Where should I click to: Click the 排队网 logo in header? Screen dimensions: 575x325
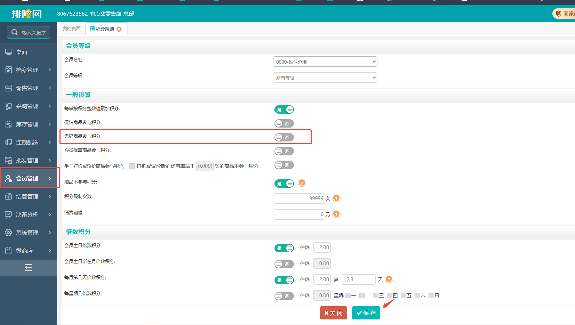tap(27, 14)
